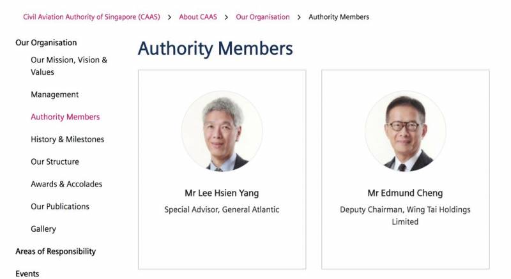Go to About CAAS breadcrumb
511x279 pixels.
(x=197, y=17)
